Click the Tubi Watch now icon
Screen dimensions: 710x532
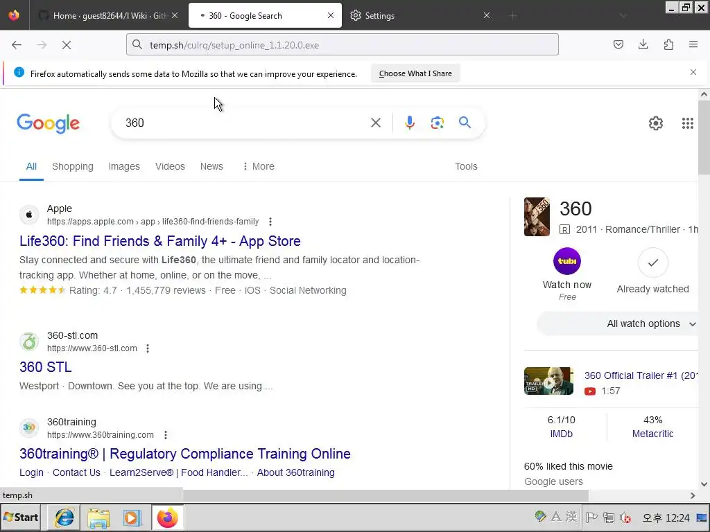point(567,261)
